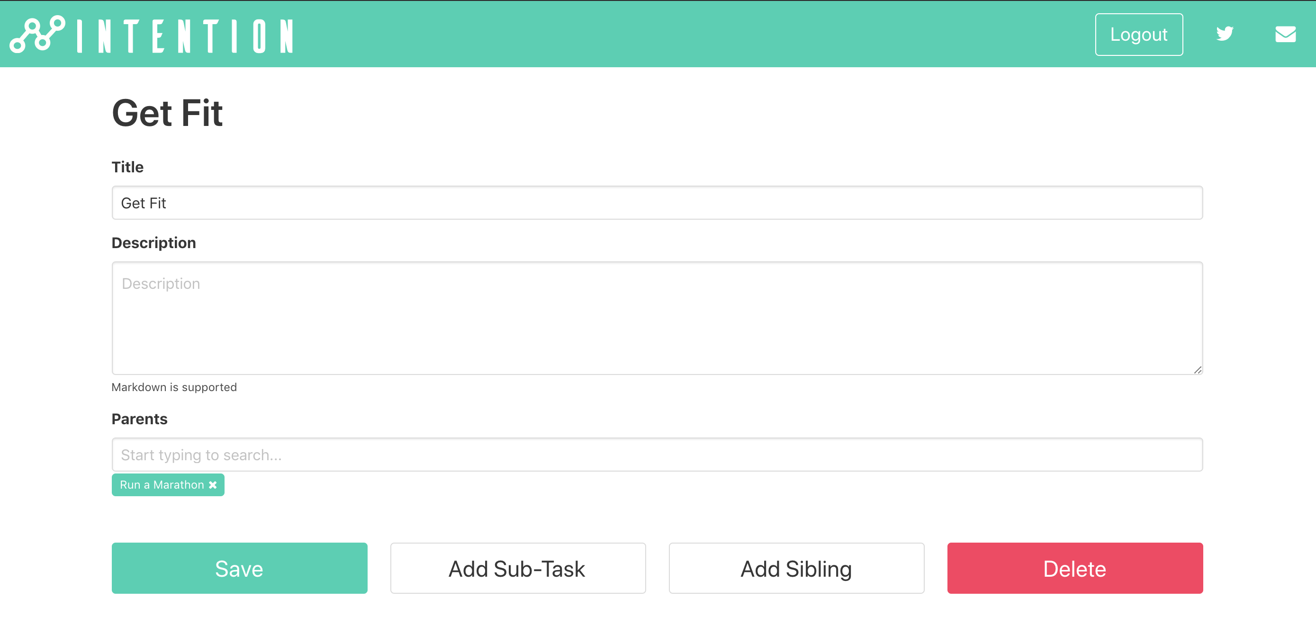Click the INTENTION wordmark in header

[x=185, y=36]
